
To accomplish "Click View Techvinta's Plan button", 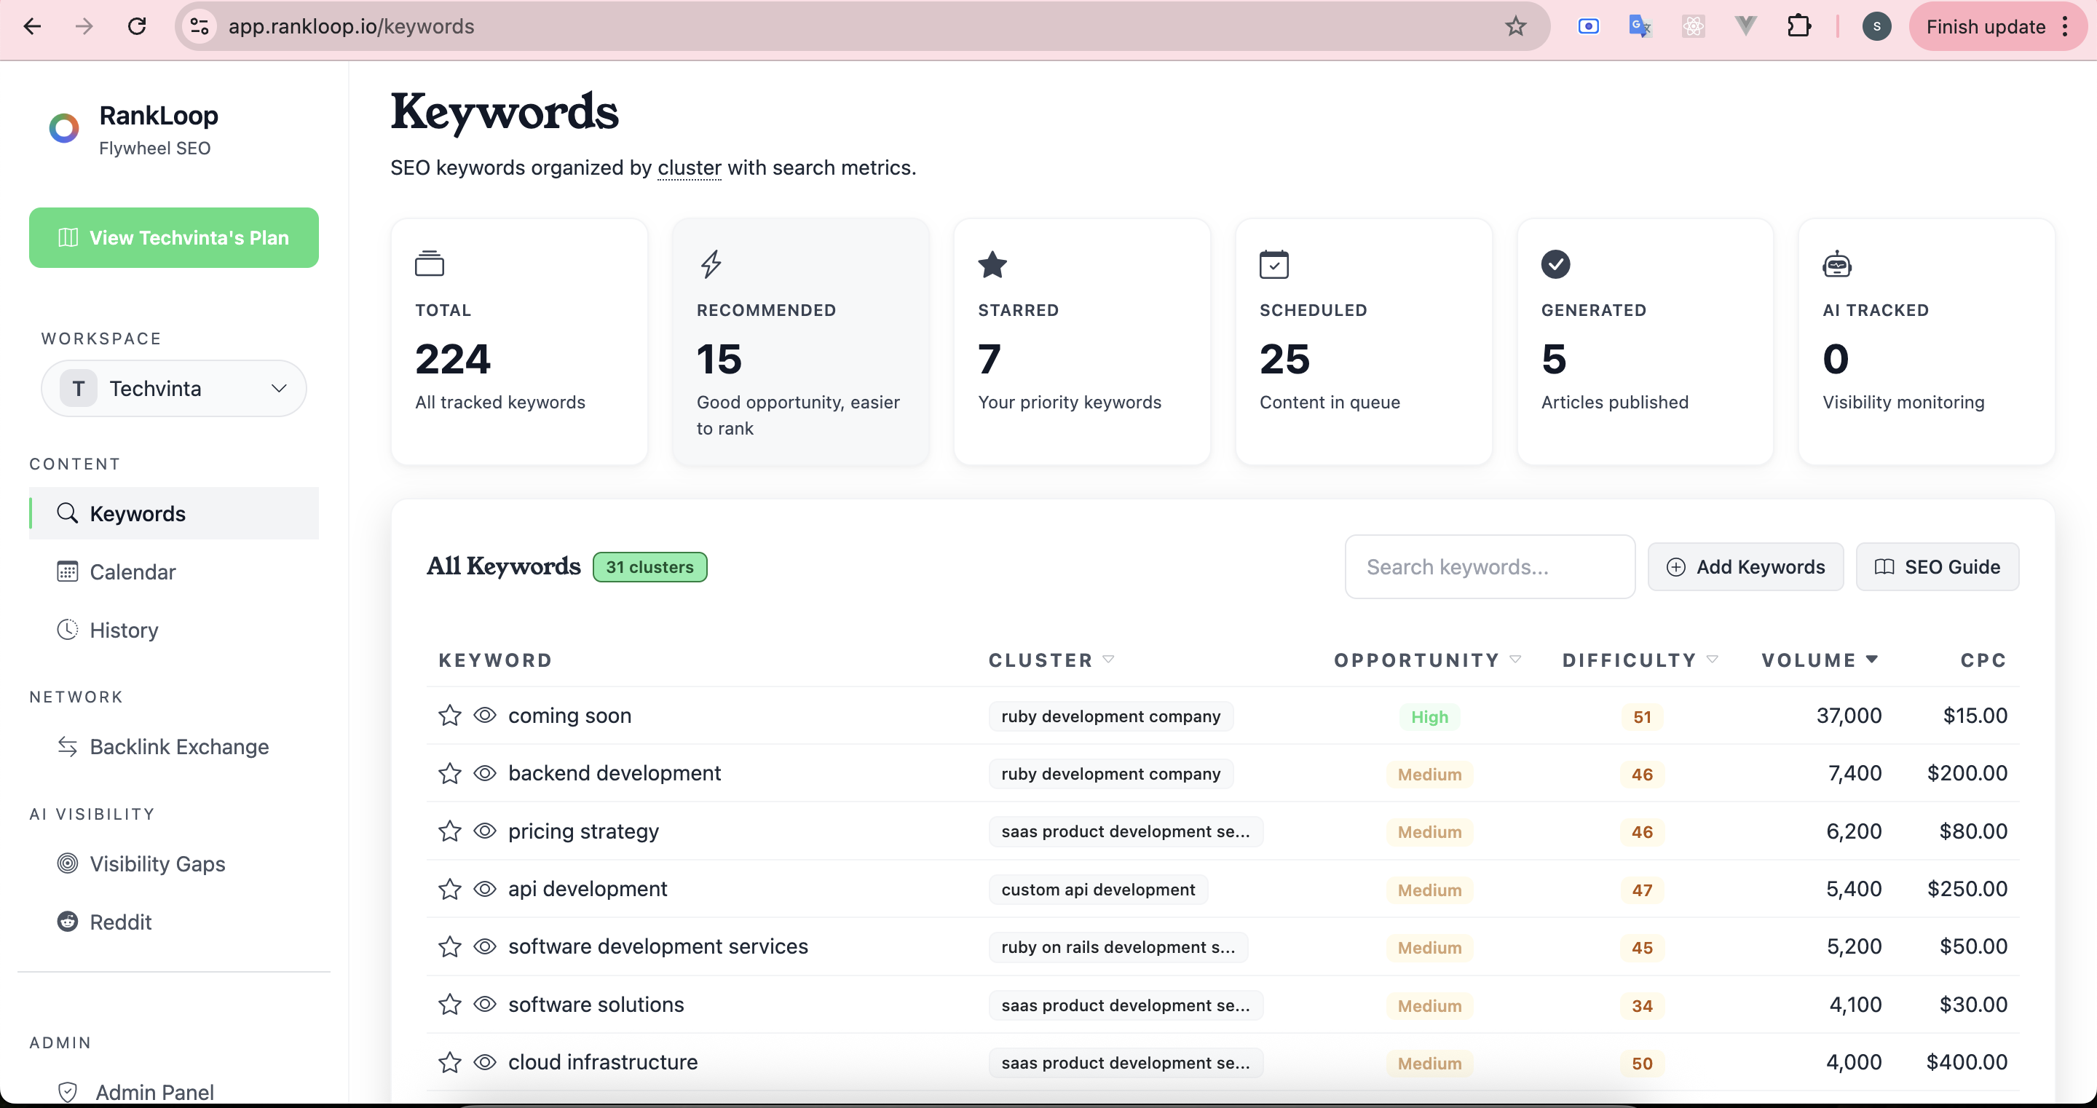I will (x=173, y=238).
